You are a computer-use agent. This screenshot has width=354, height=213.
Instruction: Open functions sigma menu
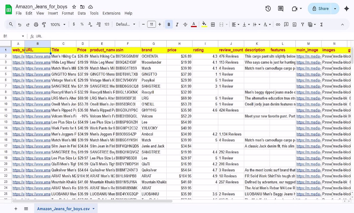pyautogui.click(x=321, y=24)
